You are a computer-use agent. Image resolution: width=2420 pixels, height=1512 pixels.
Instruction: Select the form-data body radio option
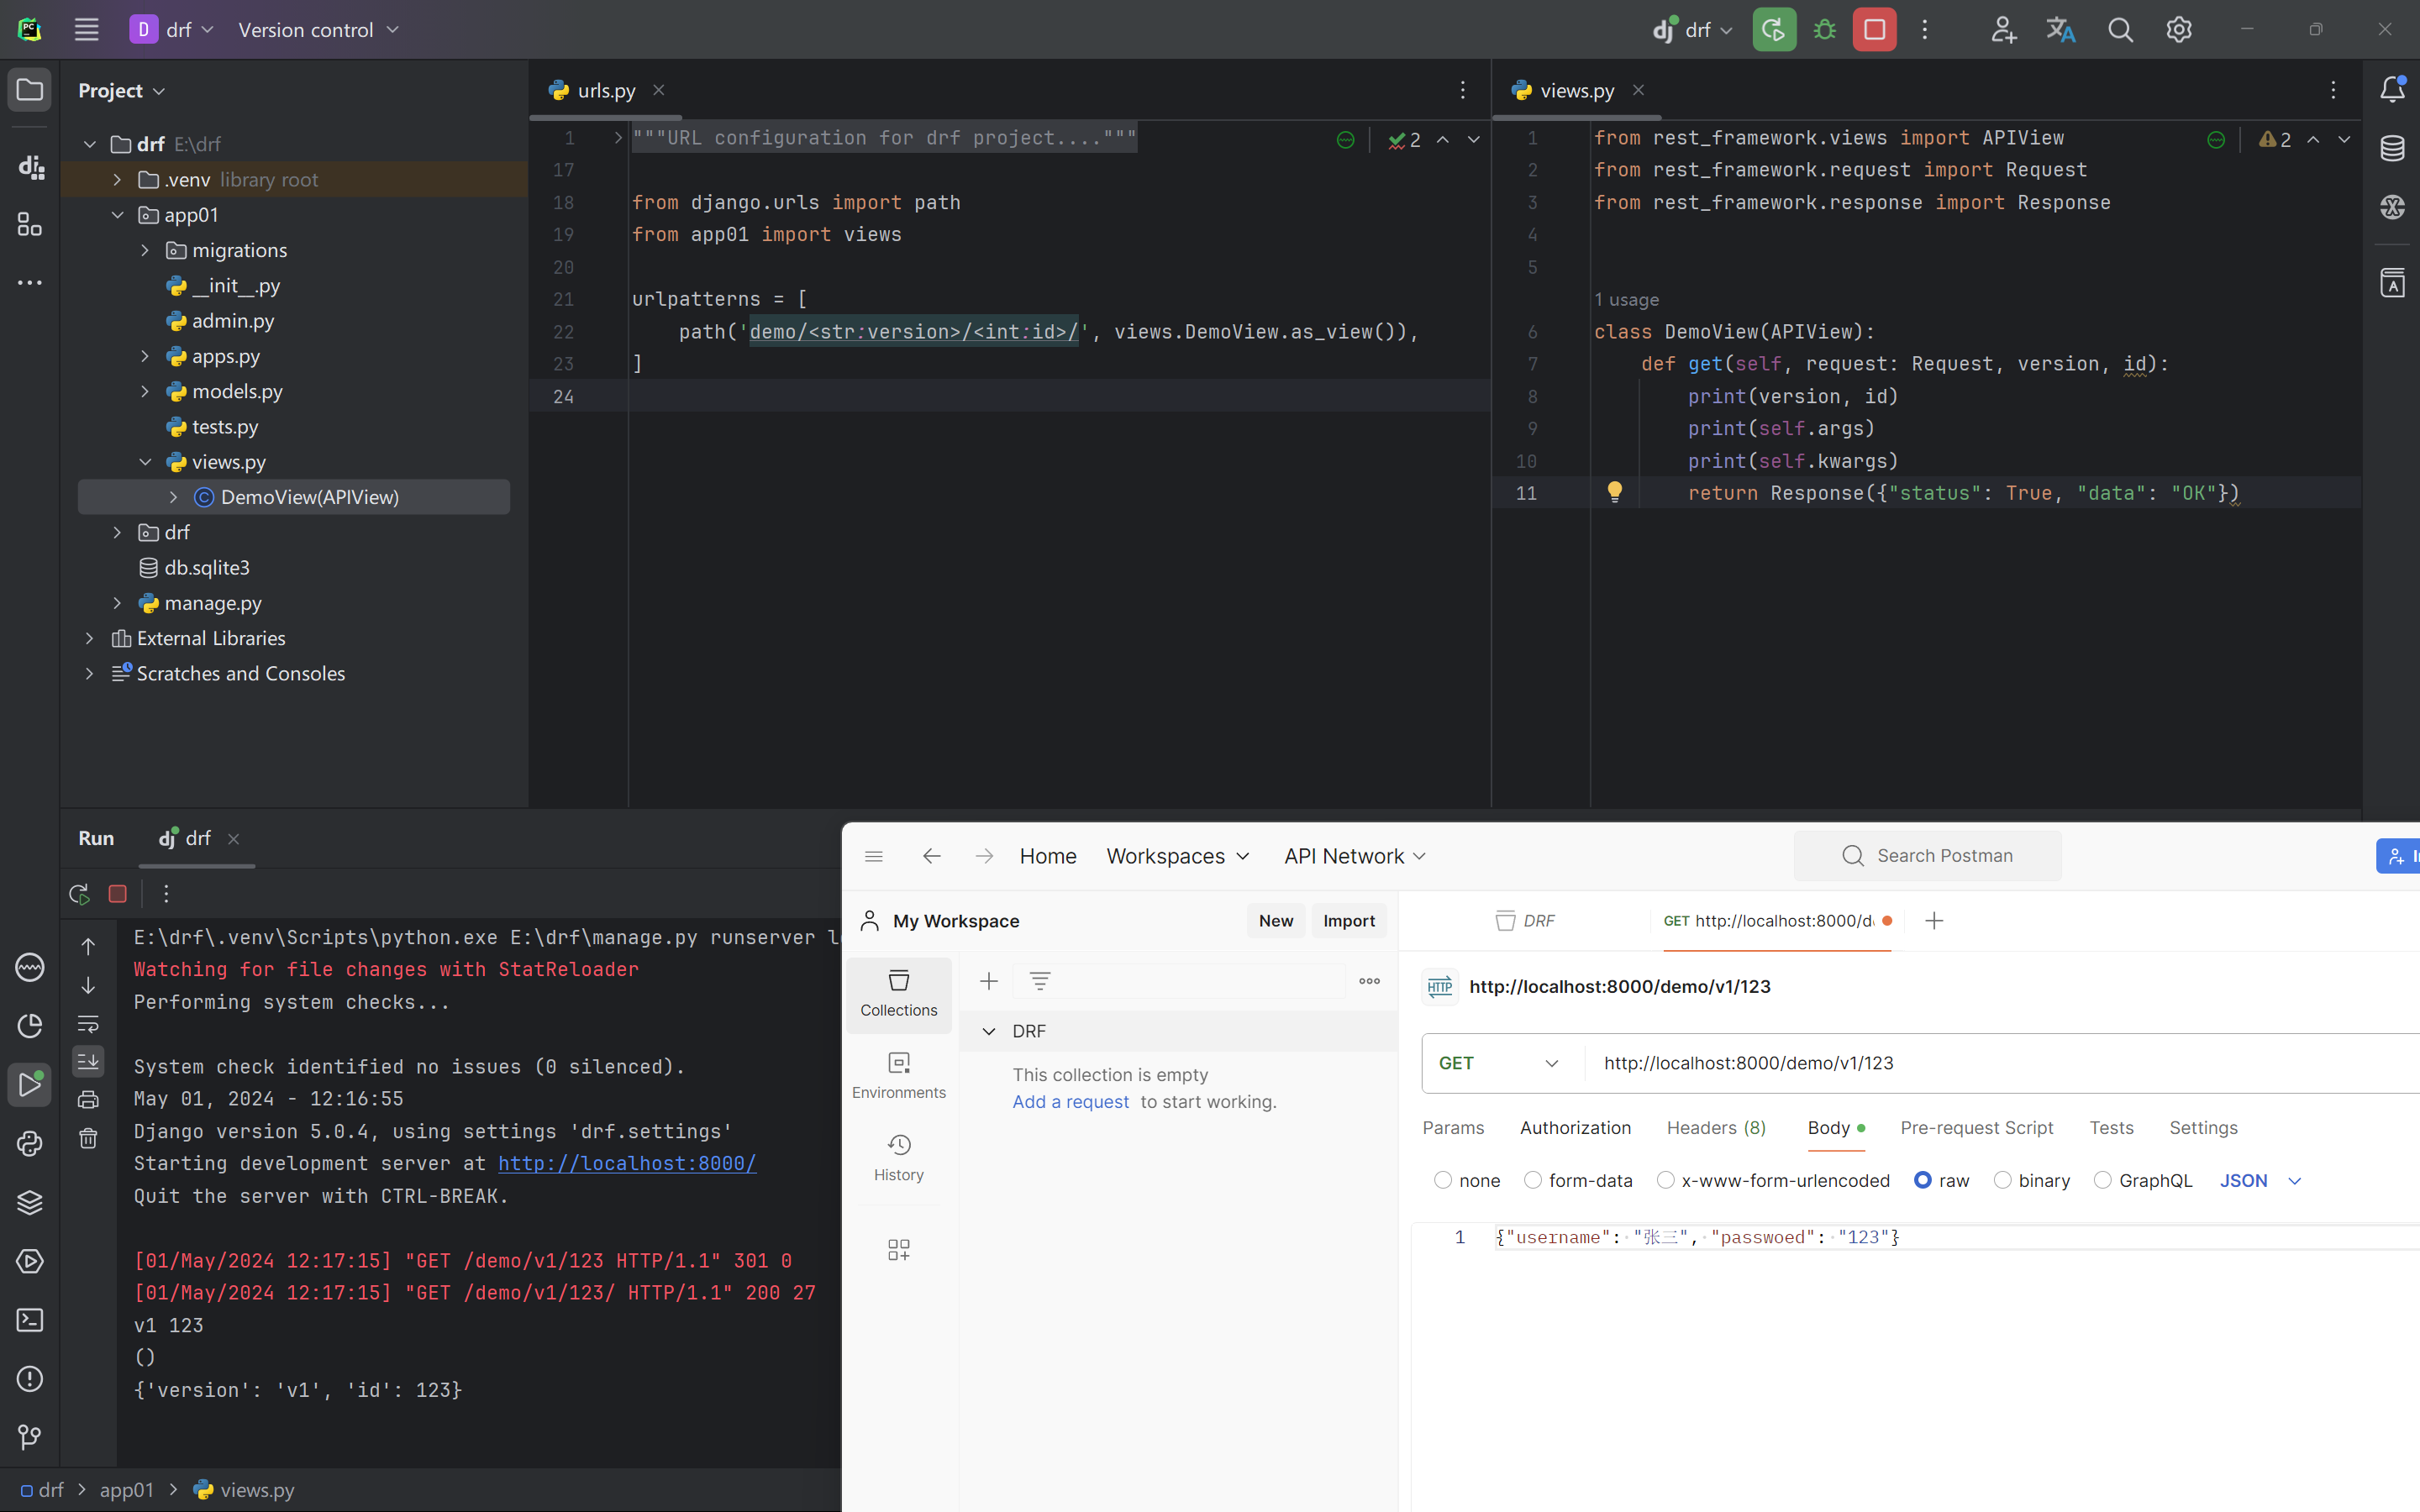click(x=1533, y=1180)
